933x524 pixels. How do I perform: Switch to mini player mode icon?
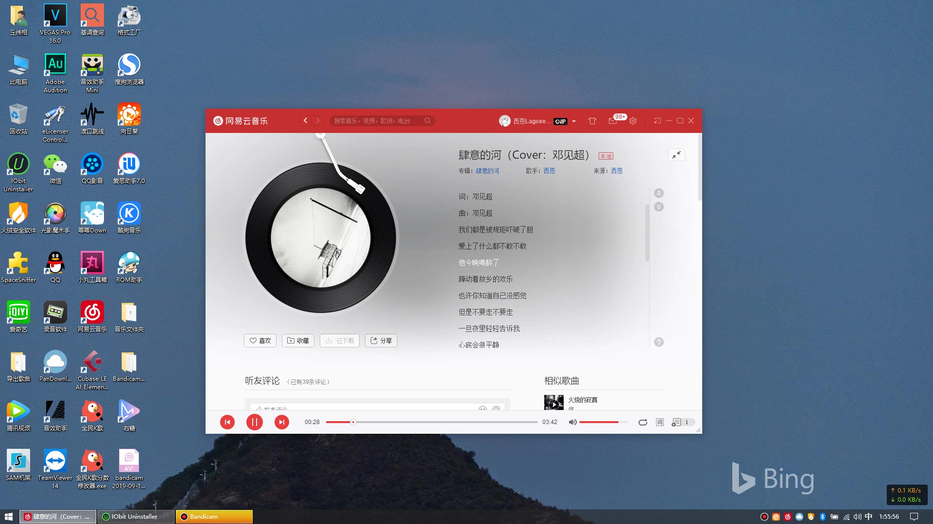[657, 121]
